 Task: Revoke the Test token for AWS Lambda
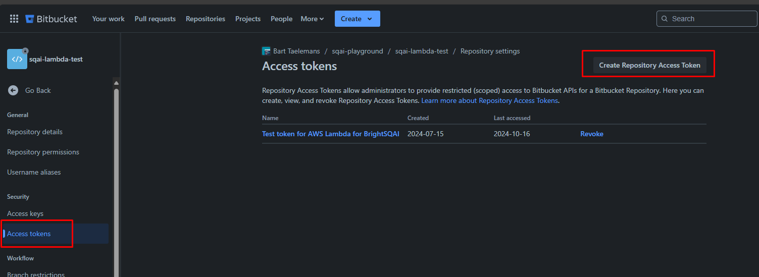point(592,134)
